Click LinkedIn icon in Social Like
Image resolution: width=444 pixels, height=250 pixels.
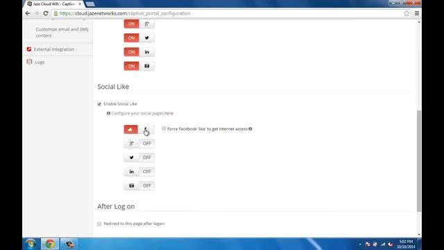point(131,172)
